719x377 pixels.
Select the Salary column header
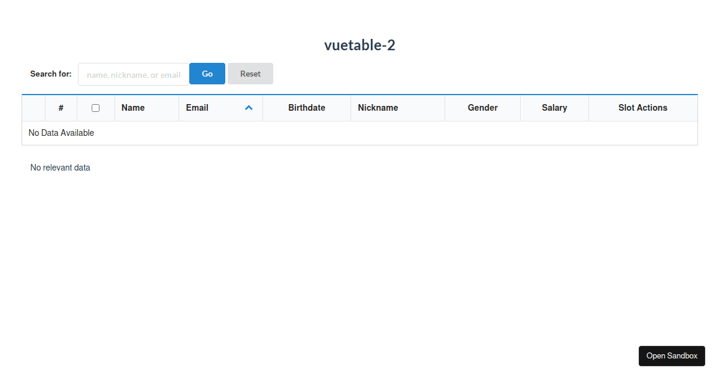tap(554, 108)
